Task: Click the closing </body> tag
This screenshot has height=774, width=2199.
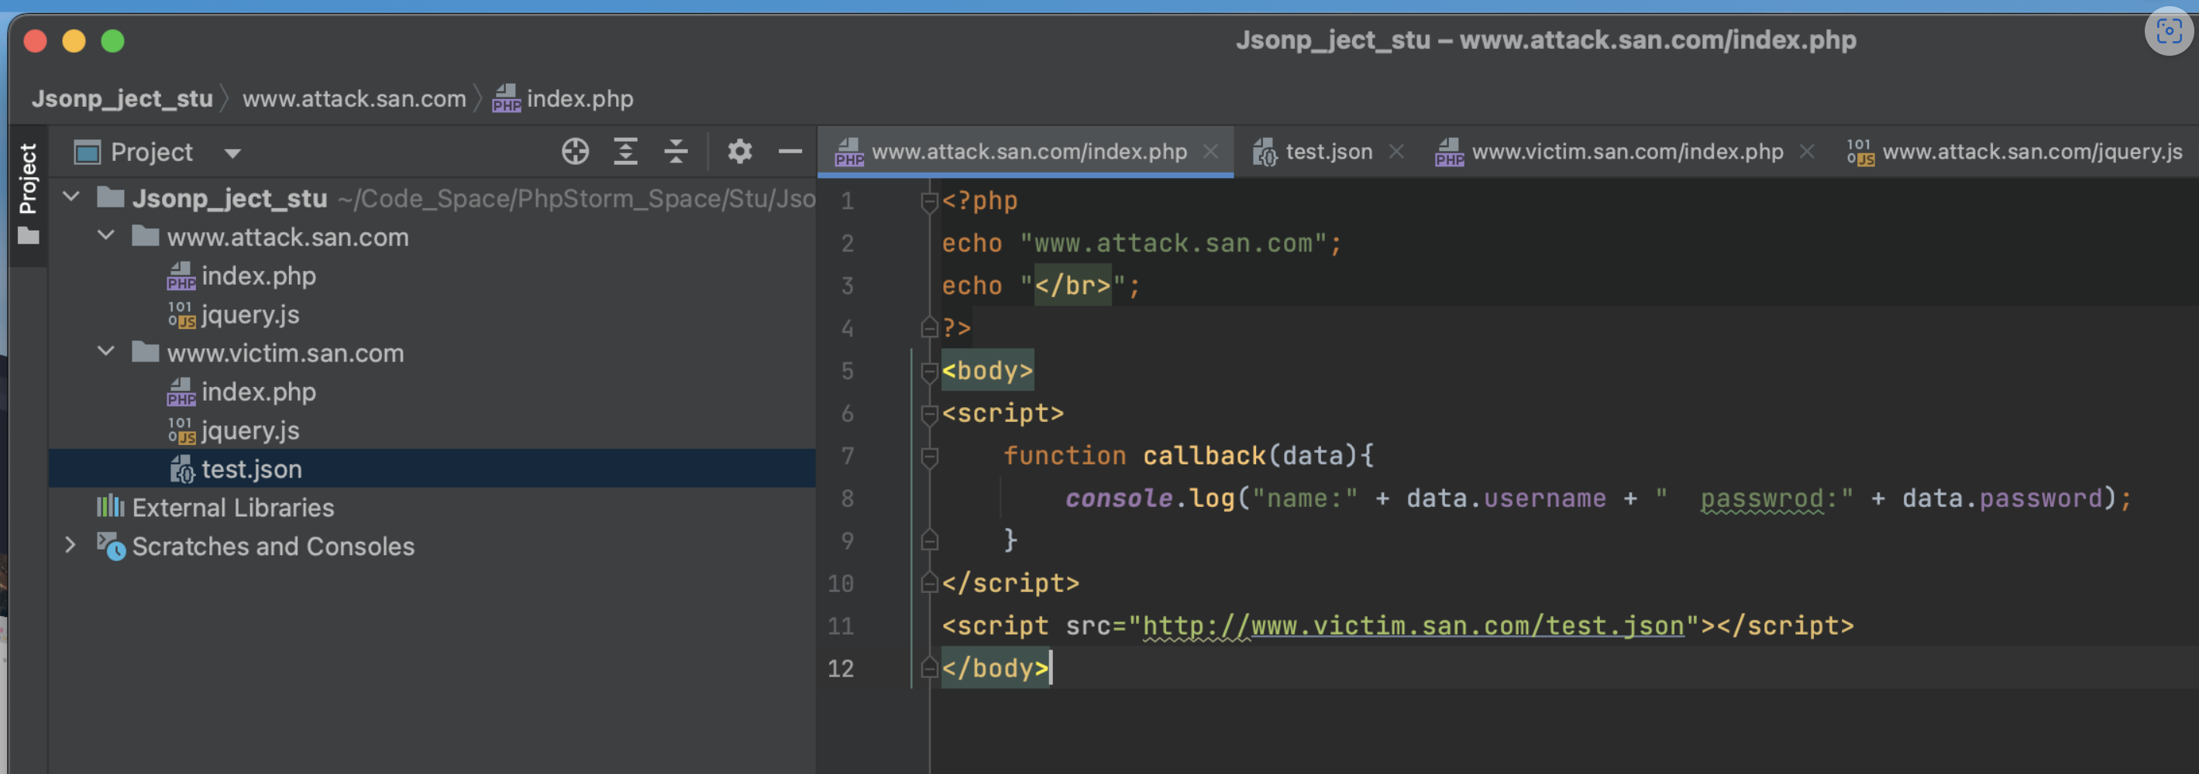Action: 996,668
